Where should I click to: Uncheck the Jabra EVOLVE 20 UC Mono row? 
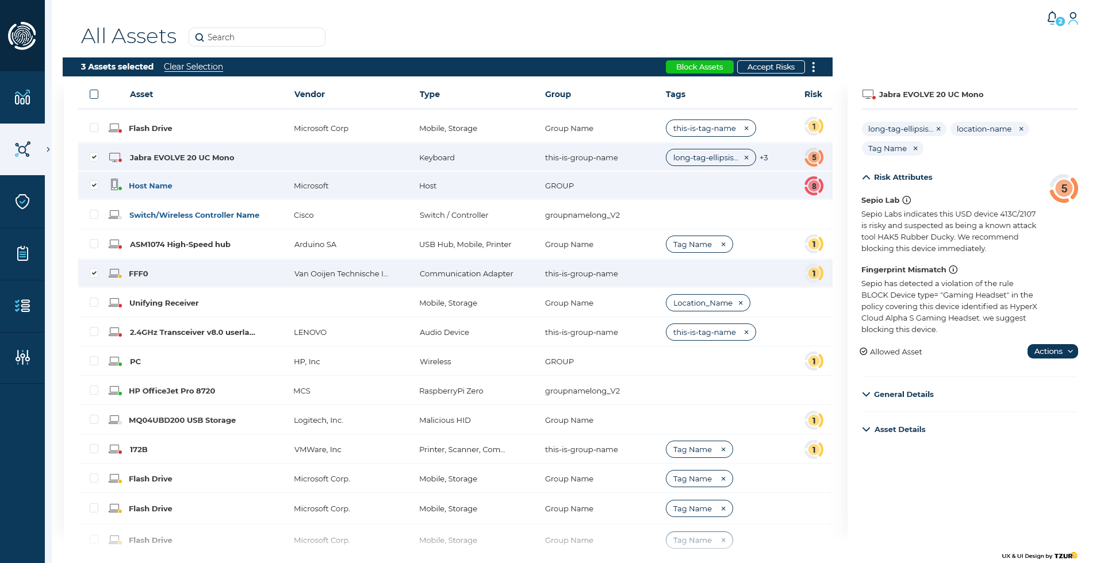[94, 157]
